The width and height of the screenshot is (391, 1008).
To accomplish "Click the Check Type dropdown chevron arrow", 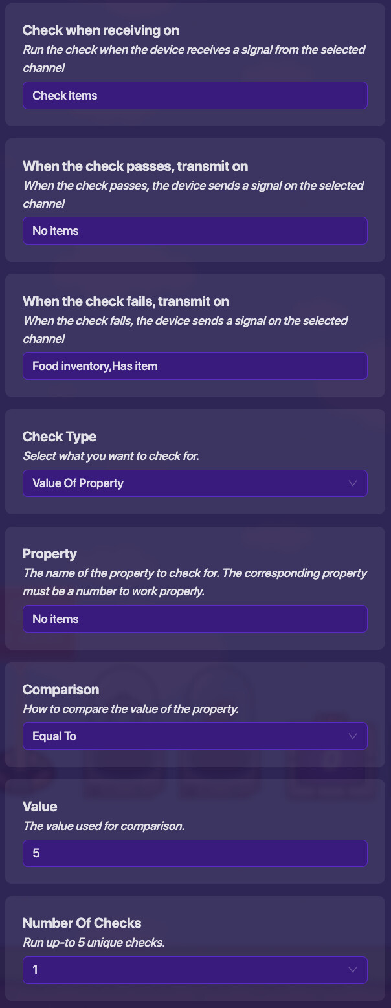I will click(353, 483).
